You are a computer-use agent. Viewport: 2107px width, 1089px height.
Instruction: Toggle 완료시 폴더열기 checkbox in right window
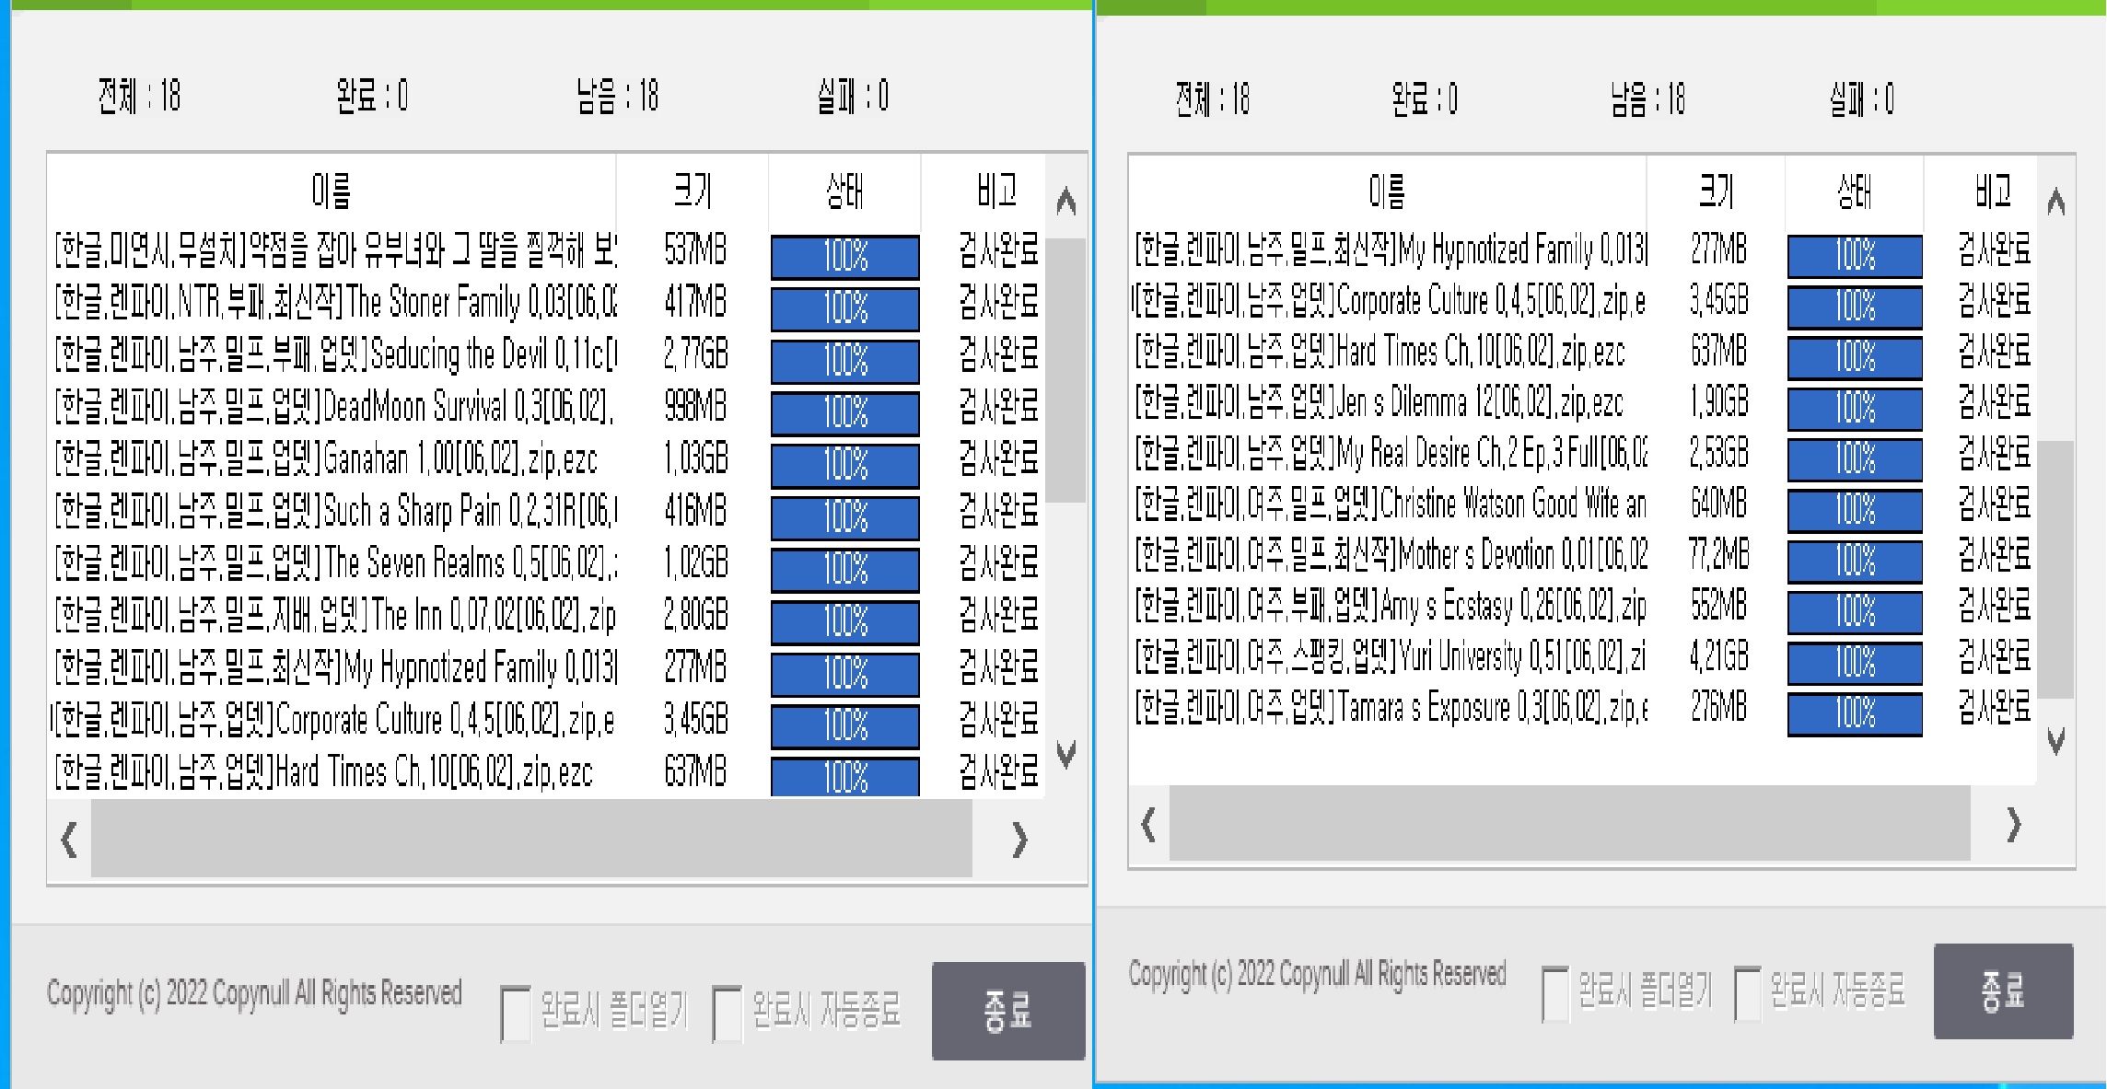click(x=1555, y=993)
